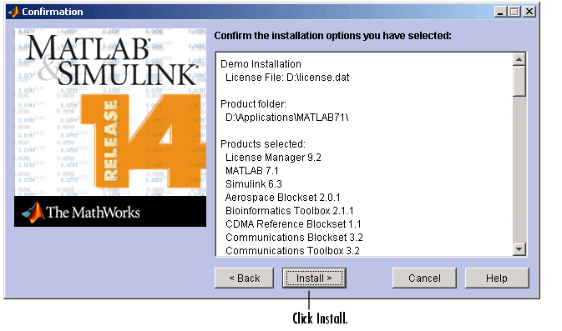The image size is (562, 331).
Task: Click the scroll down arrow of the list
Action: click(x=519, y=249)
